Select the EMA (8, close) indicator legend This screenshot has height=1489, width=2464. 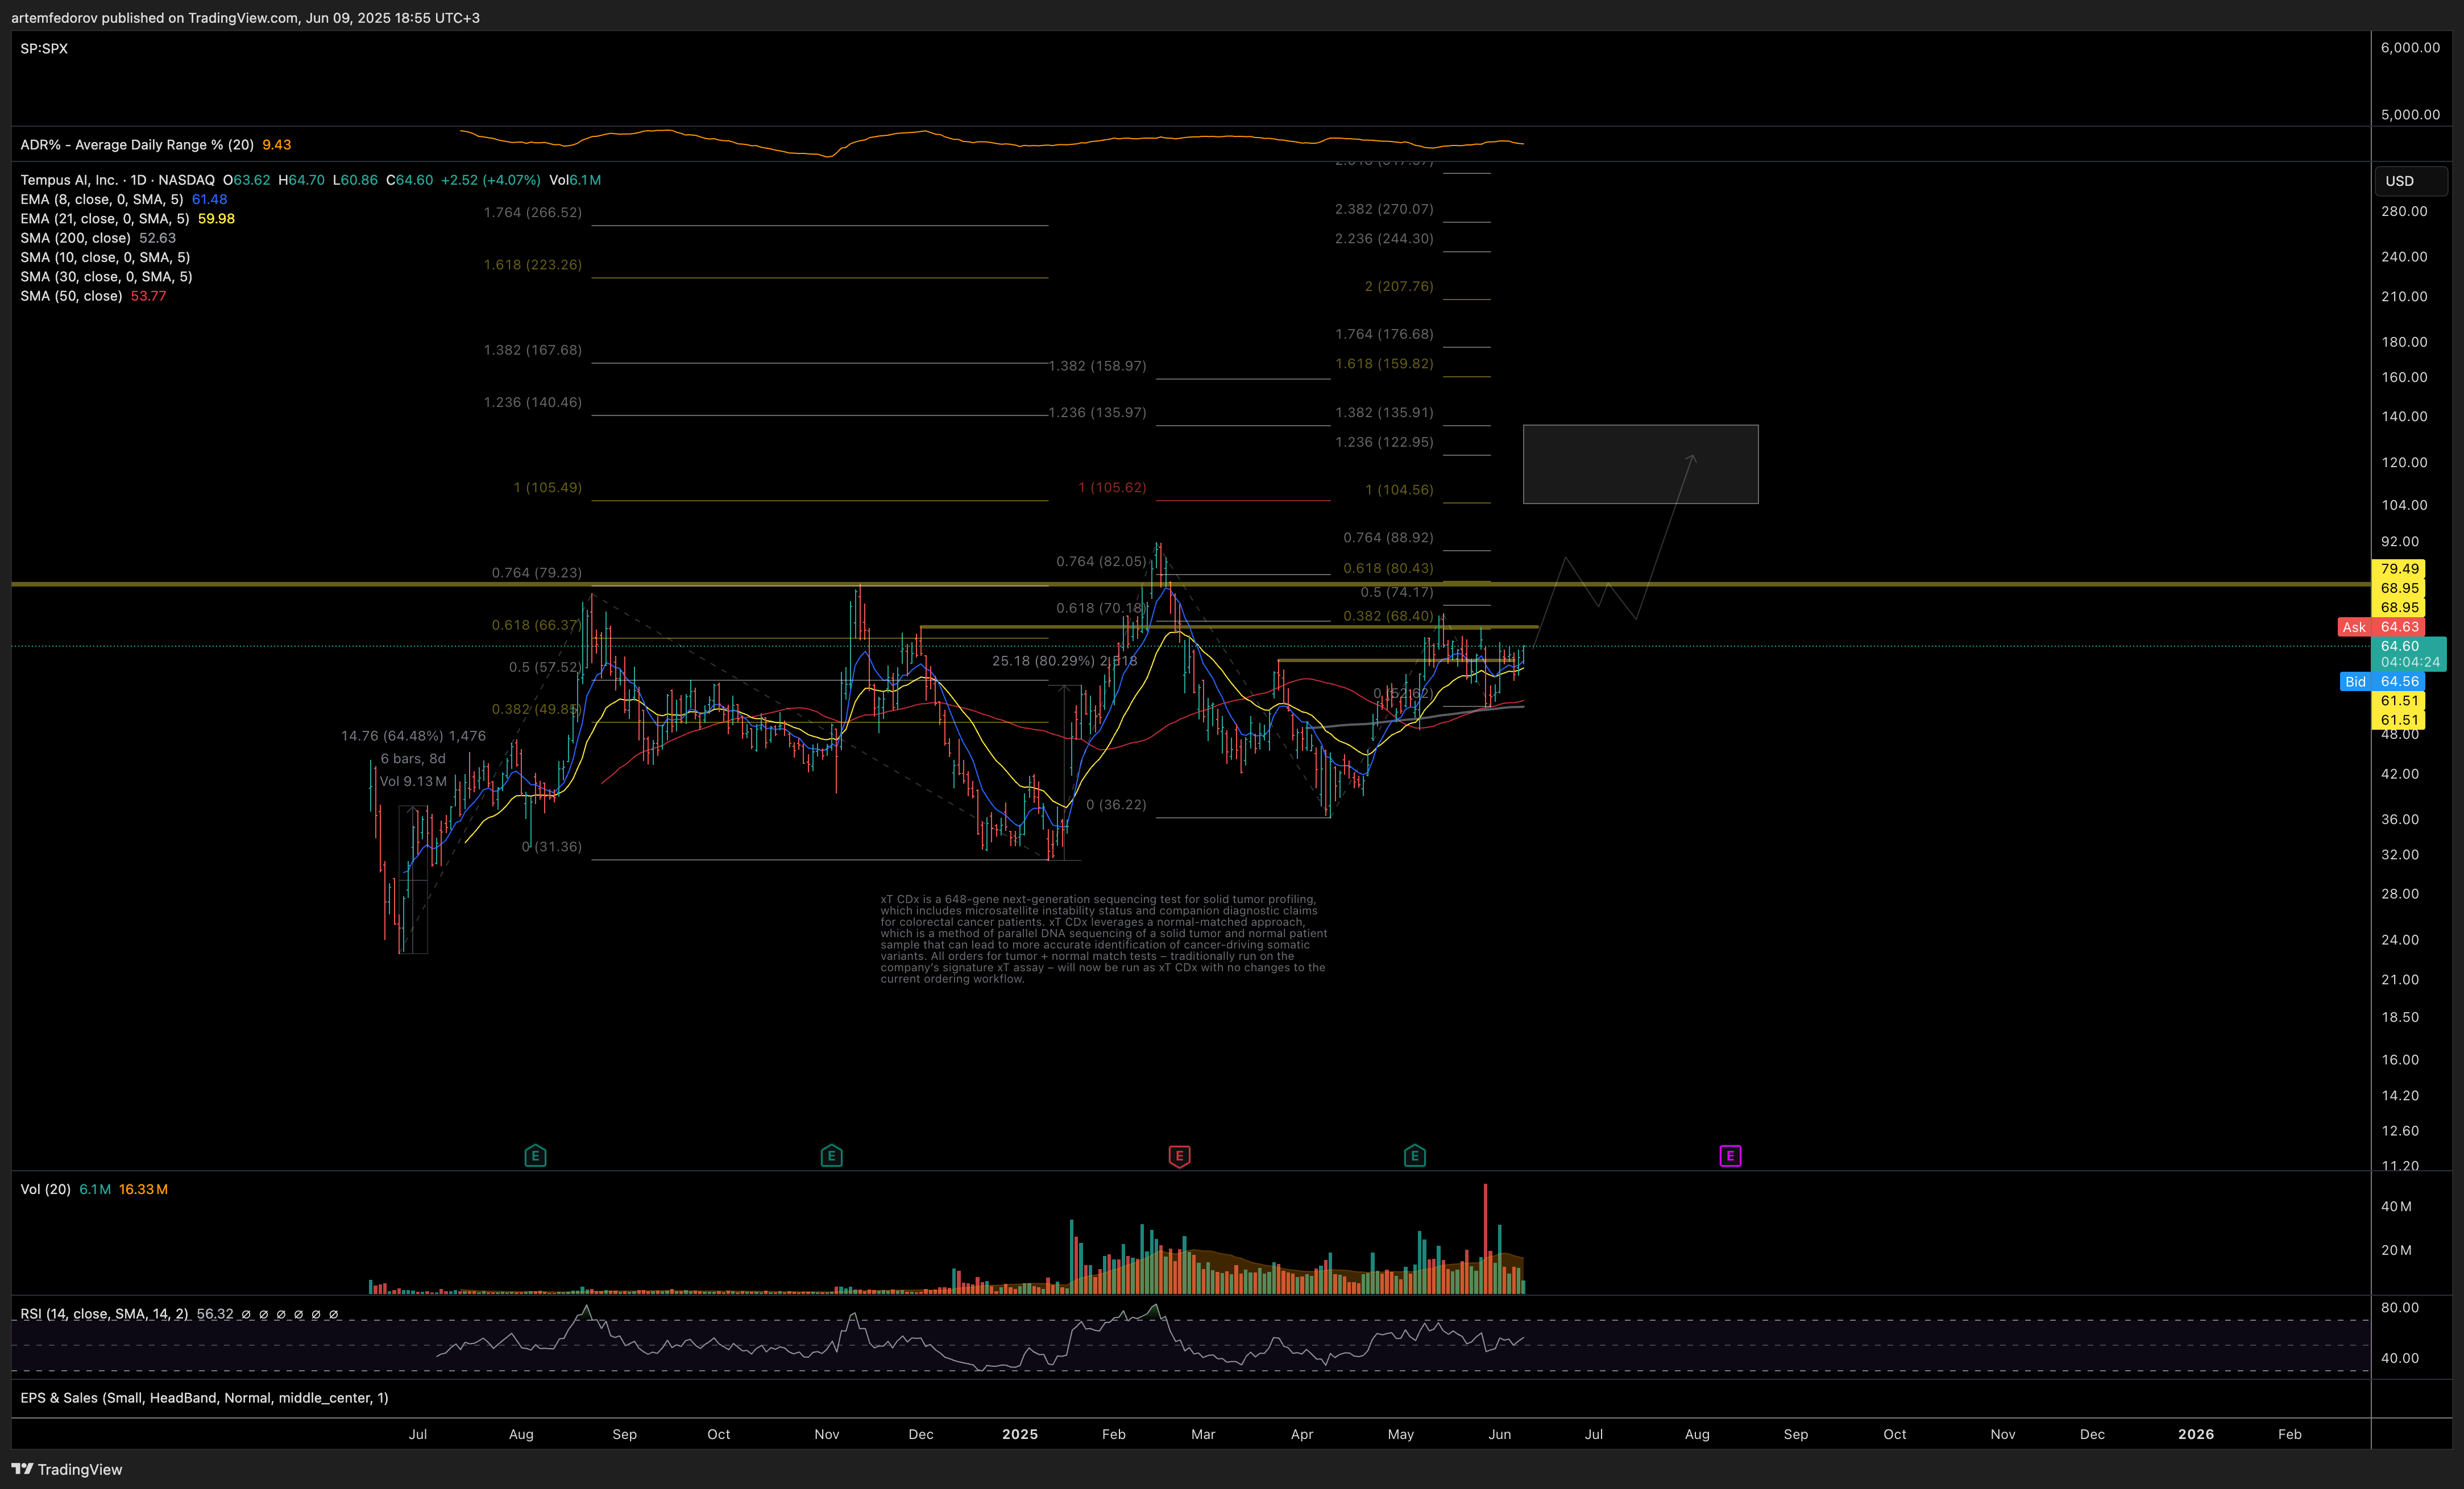click(x=124, y=200)
